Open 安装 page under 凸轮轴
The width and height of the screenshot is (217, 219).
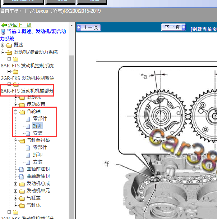(x=38, y=133)
